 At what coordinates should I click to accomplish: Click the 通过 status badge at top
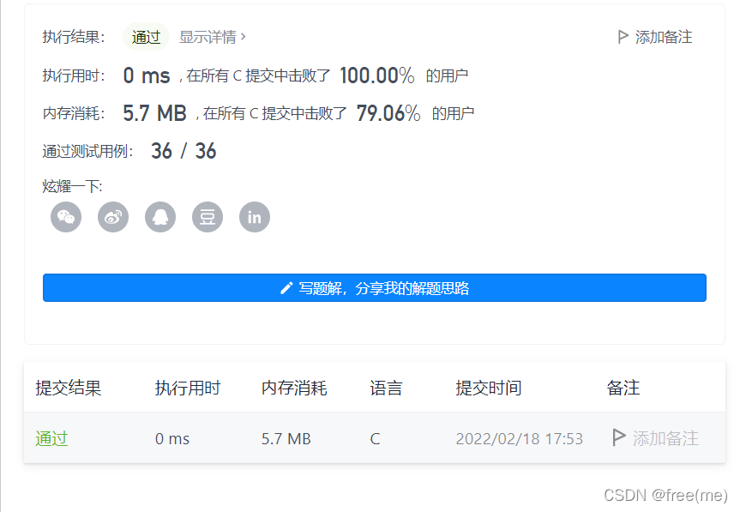point(146,37)
